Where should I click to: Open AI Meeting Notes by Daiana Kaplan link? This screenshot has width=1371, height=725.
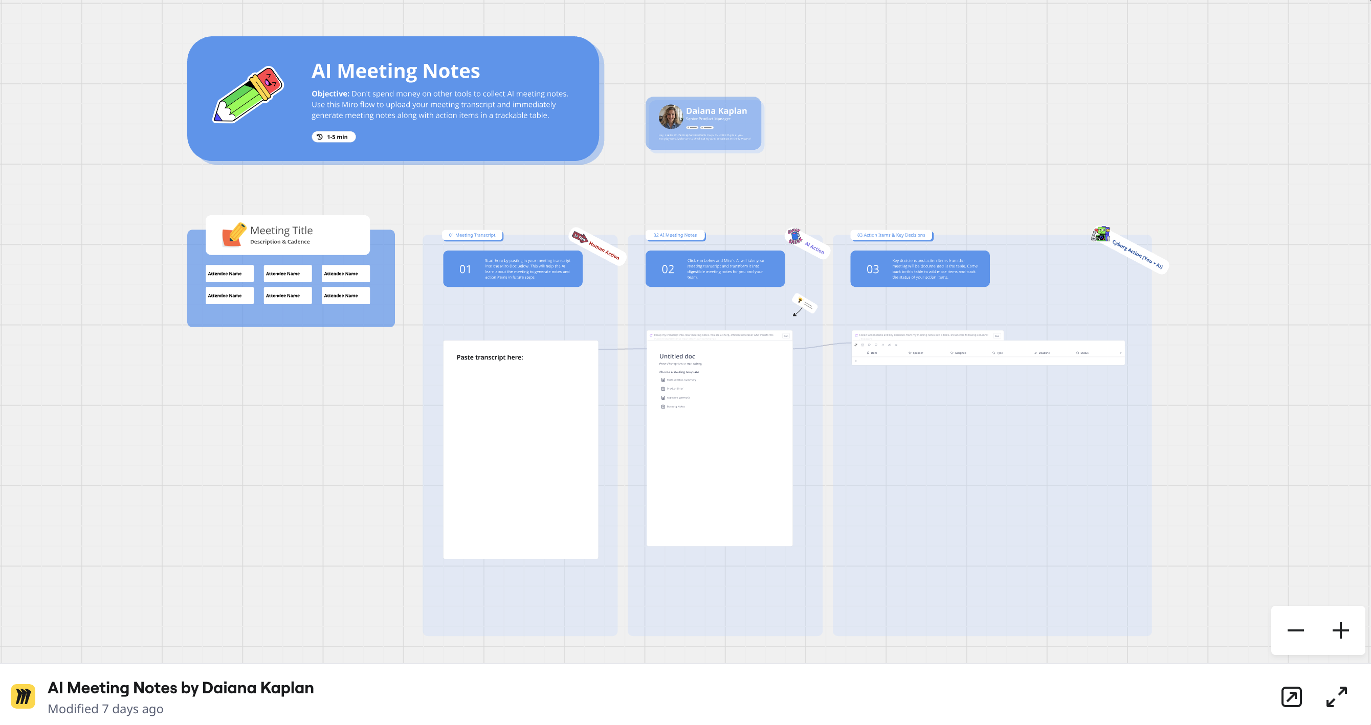click(181, 688)
